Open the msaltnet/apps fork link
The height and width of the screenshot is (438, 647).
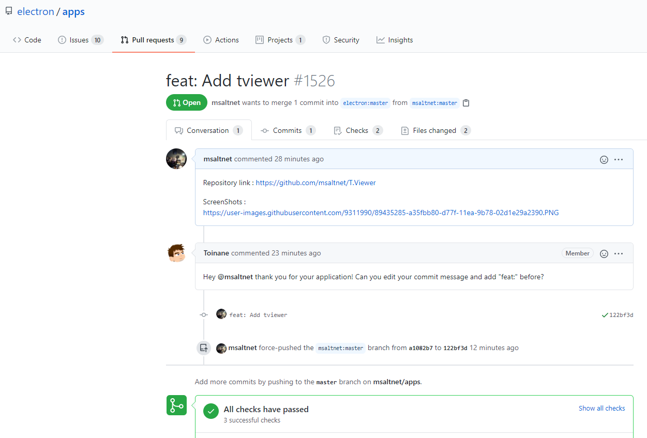coord(397,382)
